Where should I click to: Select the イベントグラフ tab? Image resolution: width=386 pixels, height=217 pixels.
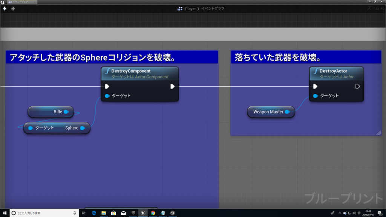coord(21,2)
